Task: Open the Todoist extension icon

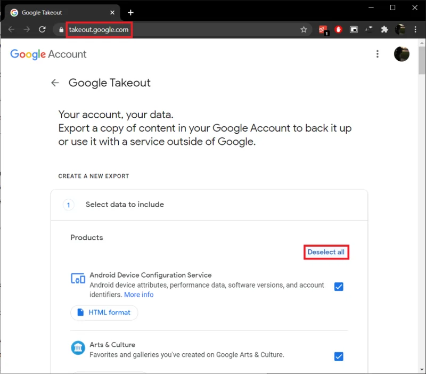Action: [323, 30]
